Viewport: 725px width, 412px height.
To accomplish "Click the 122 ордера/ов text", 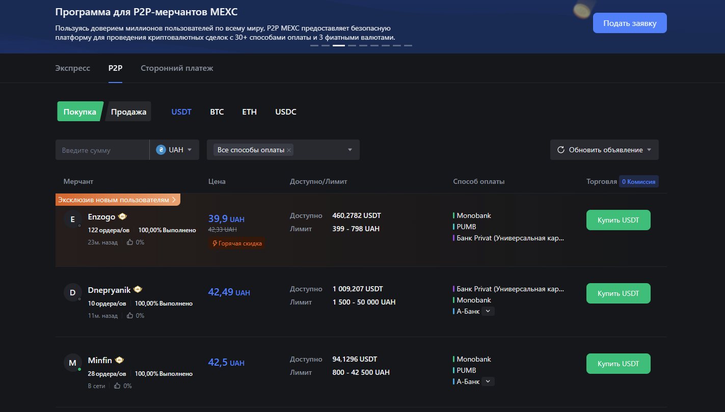I will click(x=109, y=230).
